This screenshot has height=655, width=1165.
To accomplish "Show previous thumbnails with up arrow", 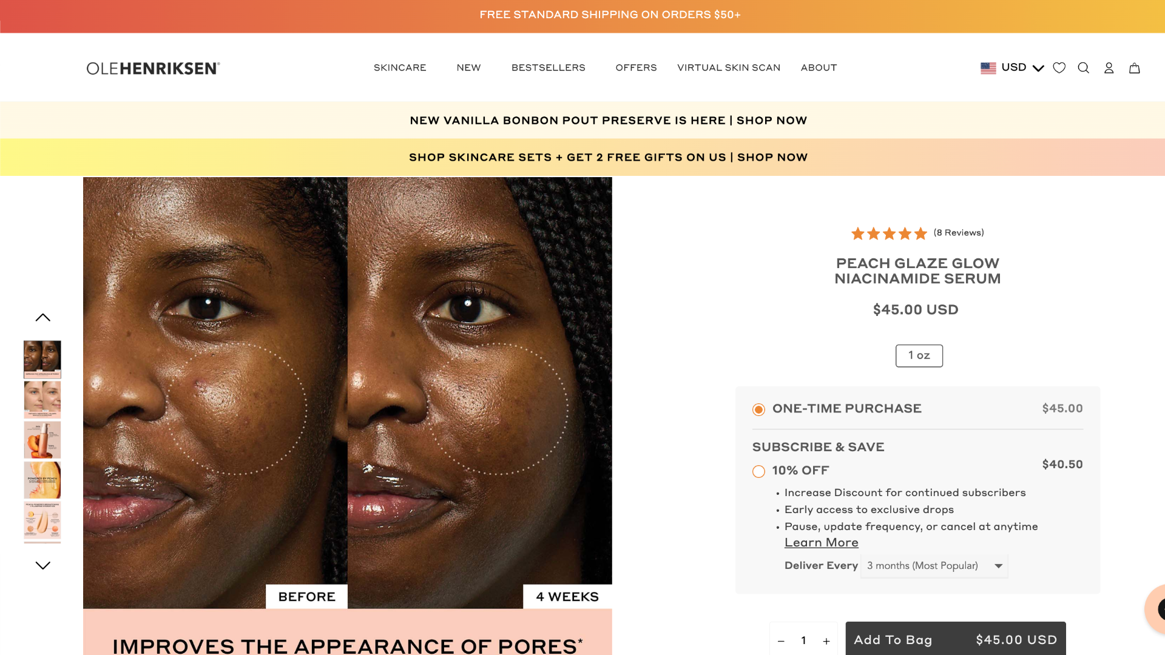I will point(42,318).
